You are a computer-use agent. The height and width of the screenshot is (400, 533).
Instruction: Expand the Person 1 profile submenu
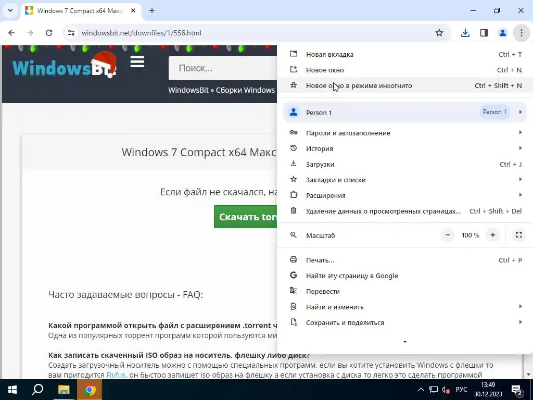405,113
